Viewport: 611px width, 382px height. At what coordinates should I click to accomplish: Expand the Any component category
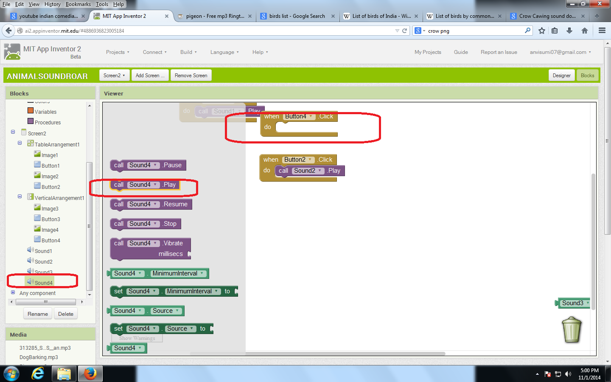tap(12, 293)
